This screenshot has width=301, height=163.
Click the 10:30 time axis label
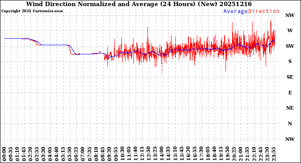(122, 154)
